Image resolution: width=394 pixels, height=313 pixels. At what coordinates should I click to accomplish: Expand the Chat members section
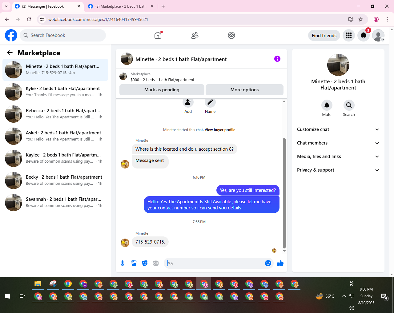[338, 143]
